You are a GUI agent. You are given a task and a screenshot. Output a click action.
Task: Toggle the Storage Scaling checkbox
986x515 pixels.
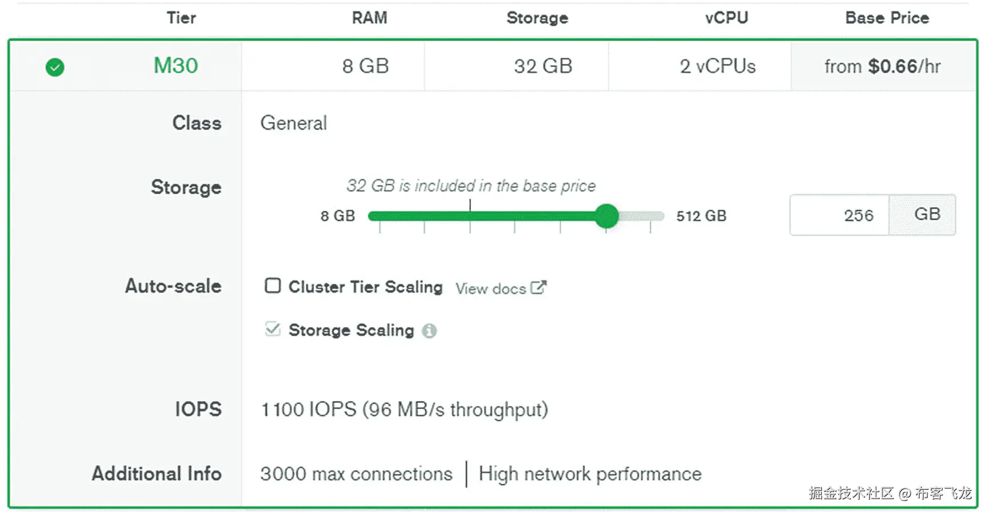point(273,329)
